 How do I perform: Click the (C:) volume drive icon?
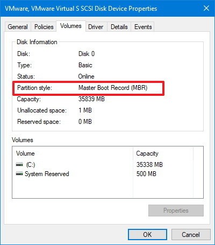tap(19, 164)
